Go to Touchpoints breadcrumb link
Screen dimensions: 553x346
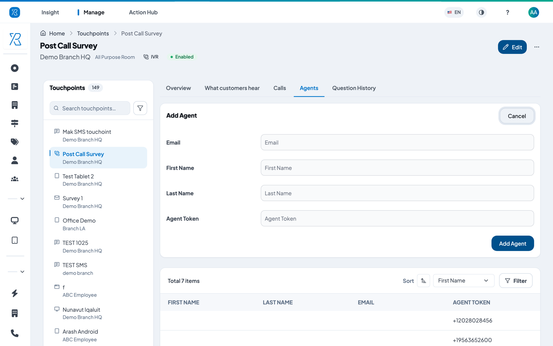tap(93, 33)
